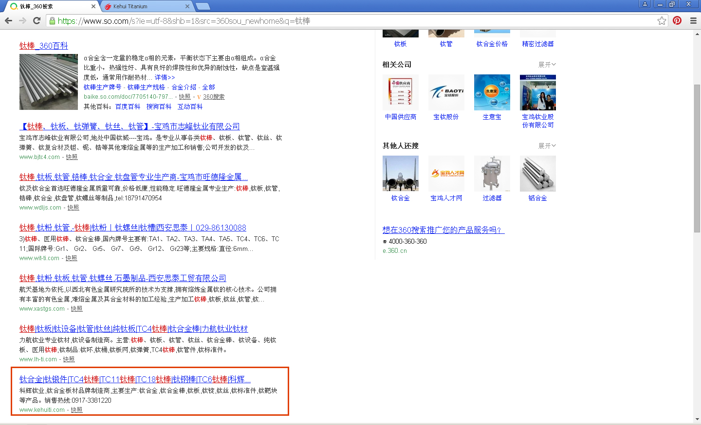This screenshot has width=701, height=425.
Task: Click 生意宝 logo thumbnail
Action: coord(492,92)
